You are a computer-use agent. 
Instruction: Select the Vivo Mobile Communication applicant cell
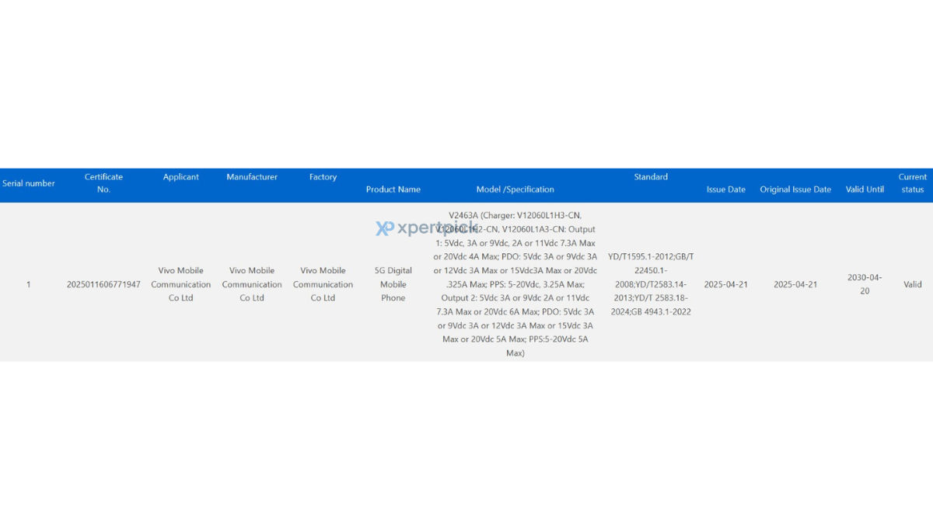pyautogui.click(x=181, y=284)
